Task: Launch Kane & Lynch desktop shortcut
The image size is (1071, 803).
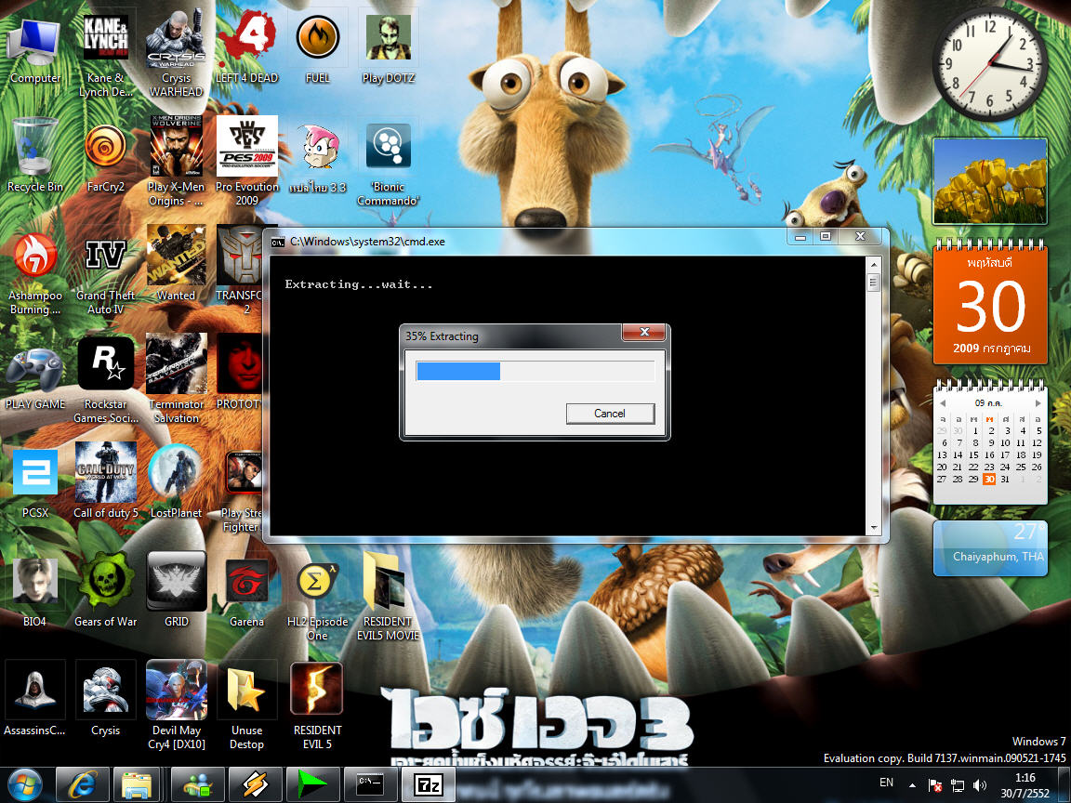Action: pyautogui.click(x=105, y=55)
